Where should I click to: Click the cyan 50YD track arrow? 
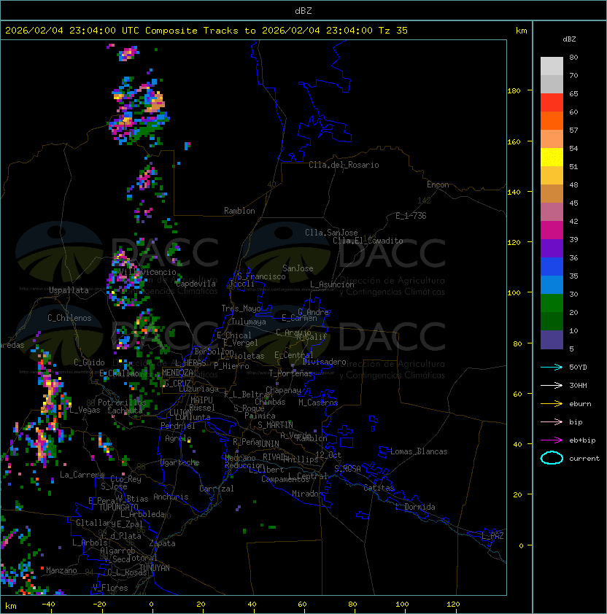click(552, 367)
